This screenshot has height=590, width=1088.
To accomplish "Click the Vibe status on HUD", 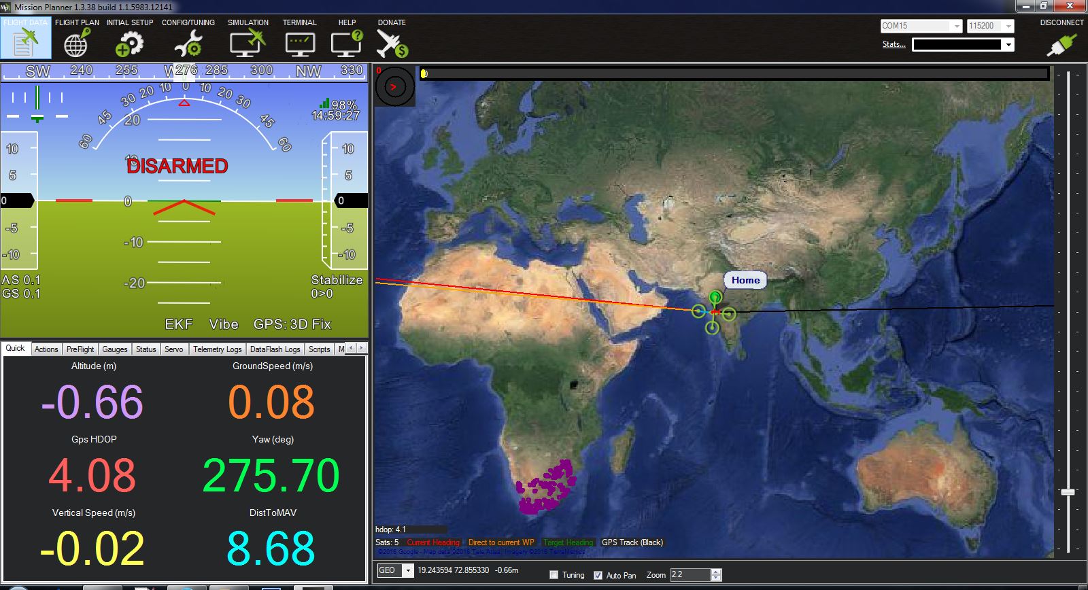I will (x=224, y=324).
